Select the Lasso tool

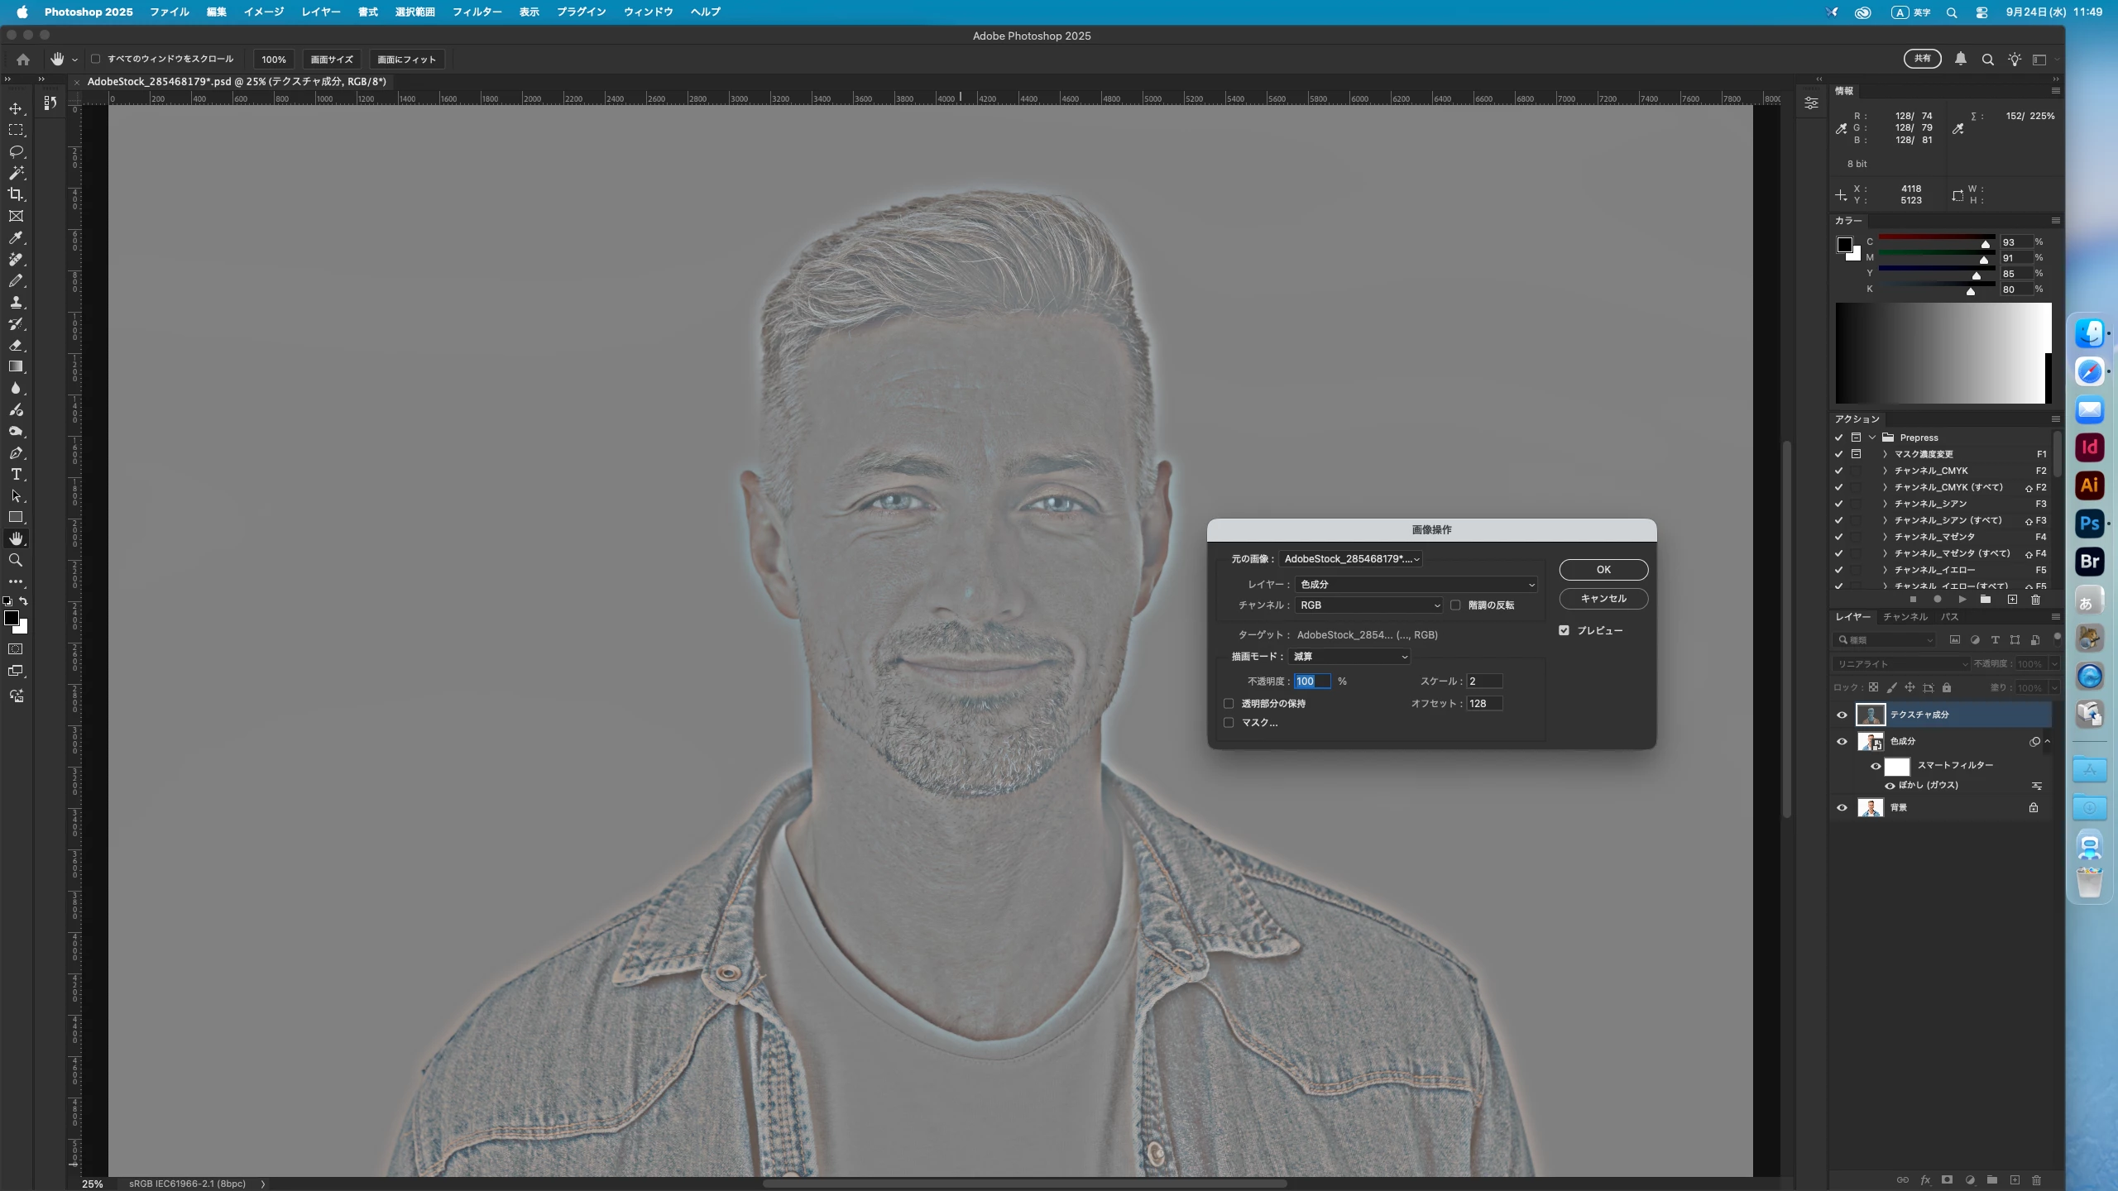pyautogui.click(x=16, y=151)
